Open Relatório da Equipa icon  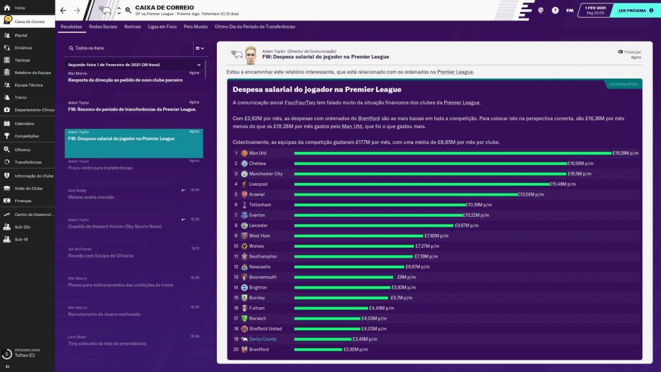click(x=7, y=73)
